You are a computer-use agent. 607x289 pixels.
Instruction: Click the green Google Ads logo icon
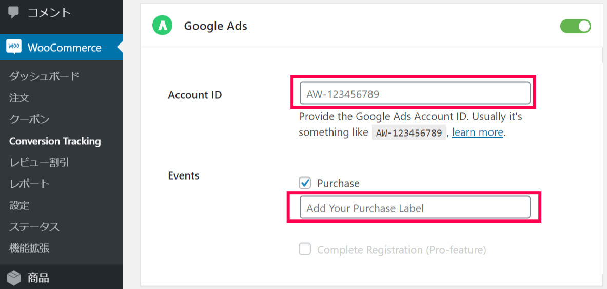point(162,26)
